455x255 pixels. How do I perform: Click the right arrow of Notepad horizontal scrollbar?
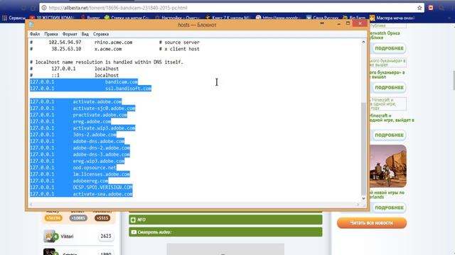pos(358,205)
